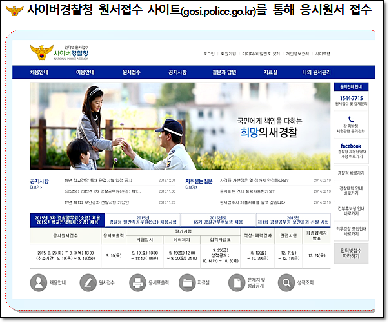Open FAQ 원서접수시 제출서류를 알고 싶습니다
Viewport: 389px width, 323px height.
click(x=252, y=202)
